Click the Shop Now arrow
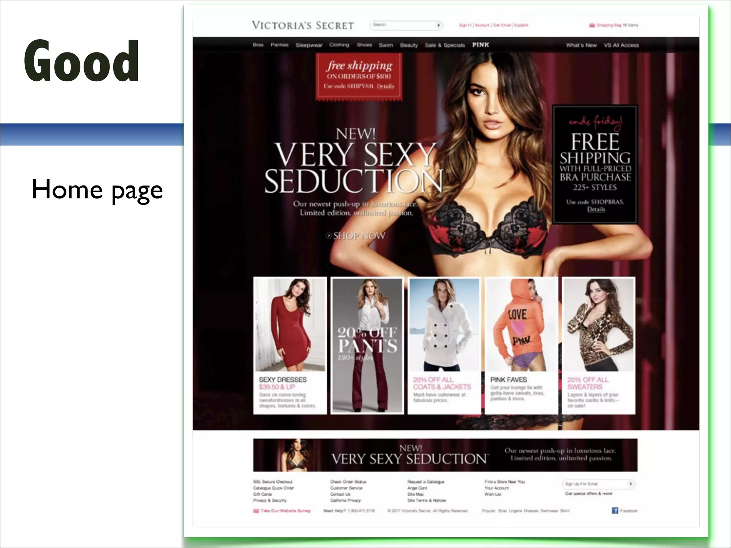This screenshot has width=731, height=548. coord(329,236)
